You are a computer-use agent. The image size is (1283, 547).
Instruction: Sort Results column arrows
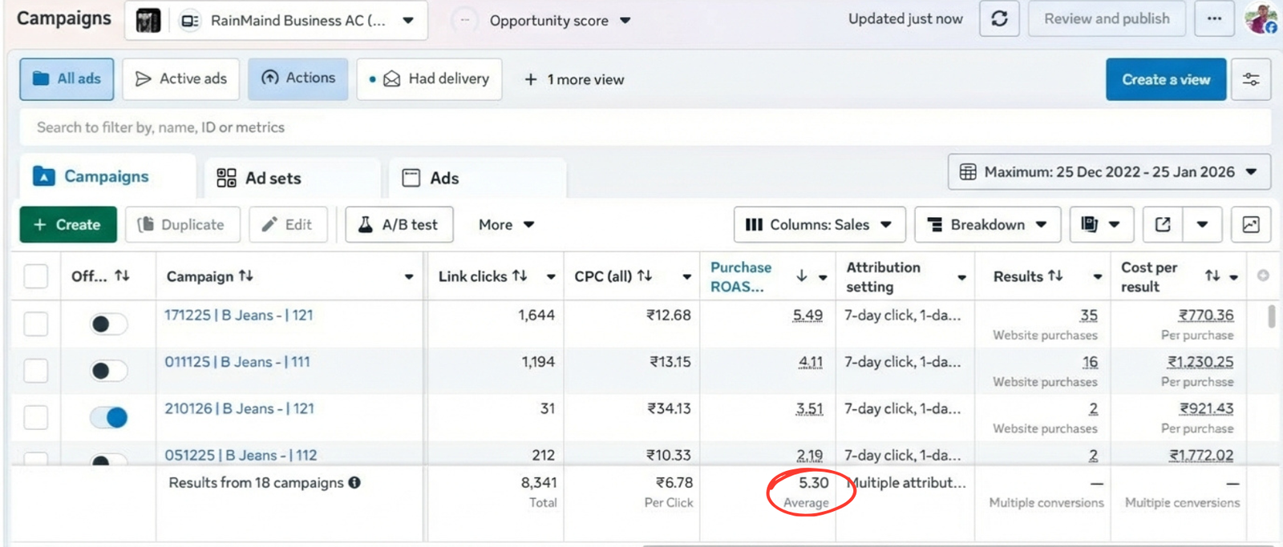tap(1055, 276)
